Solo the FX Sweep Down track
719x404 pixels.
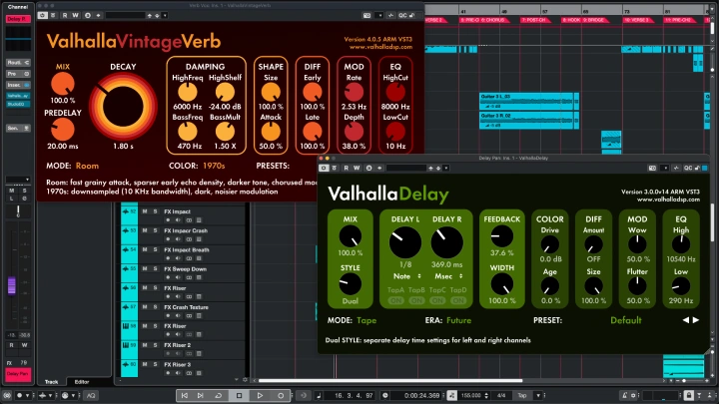(x=155, y=269)
